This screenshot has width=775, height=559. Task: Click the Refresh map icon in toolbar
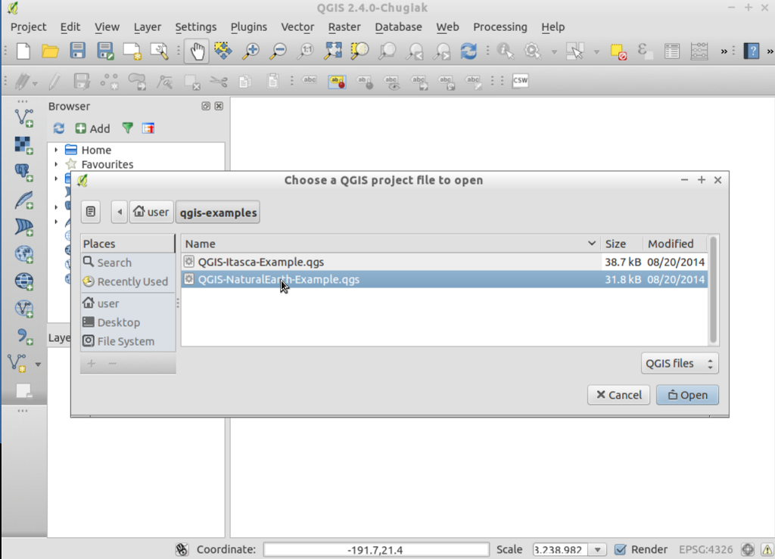coord(468,51)
